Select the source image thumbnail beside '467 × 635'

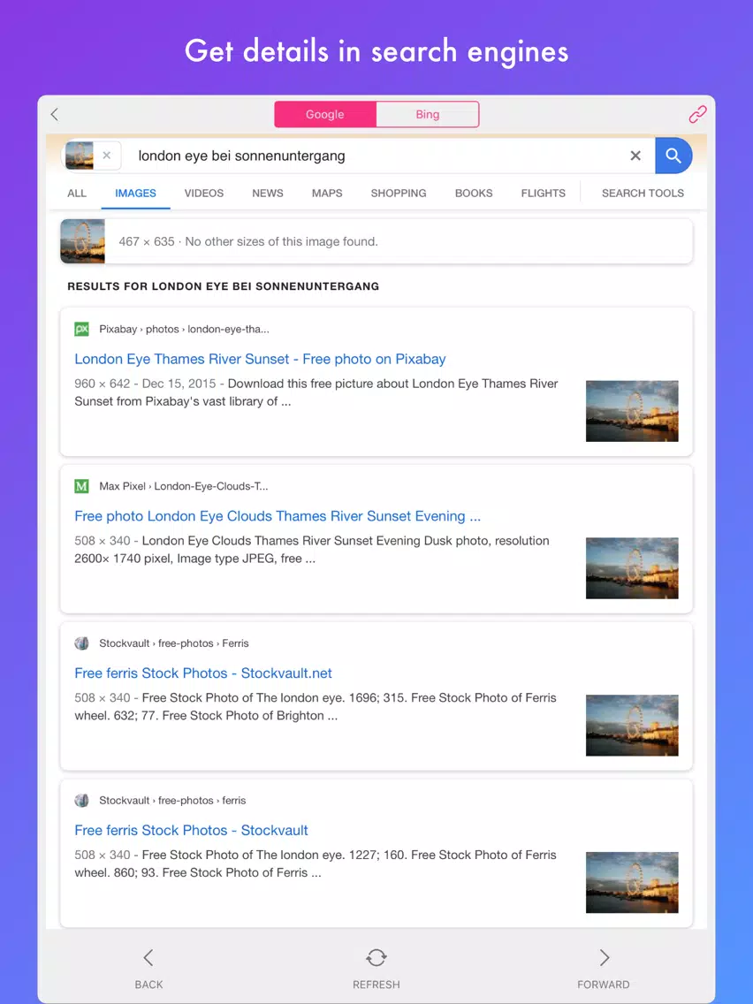tap(82, 241)
